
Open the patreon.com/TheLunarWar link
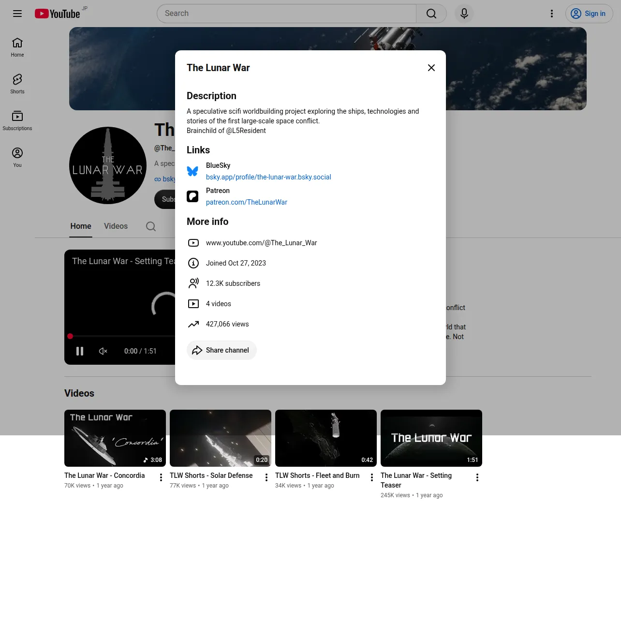[x=247, y=202]
